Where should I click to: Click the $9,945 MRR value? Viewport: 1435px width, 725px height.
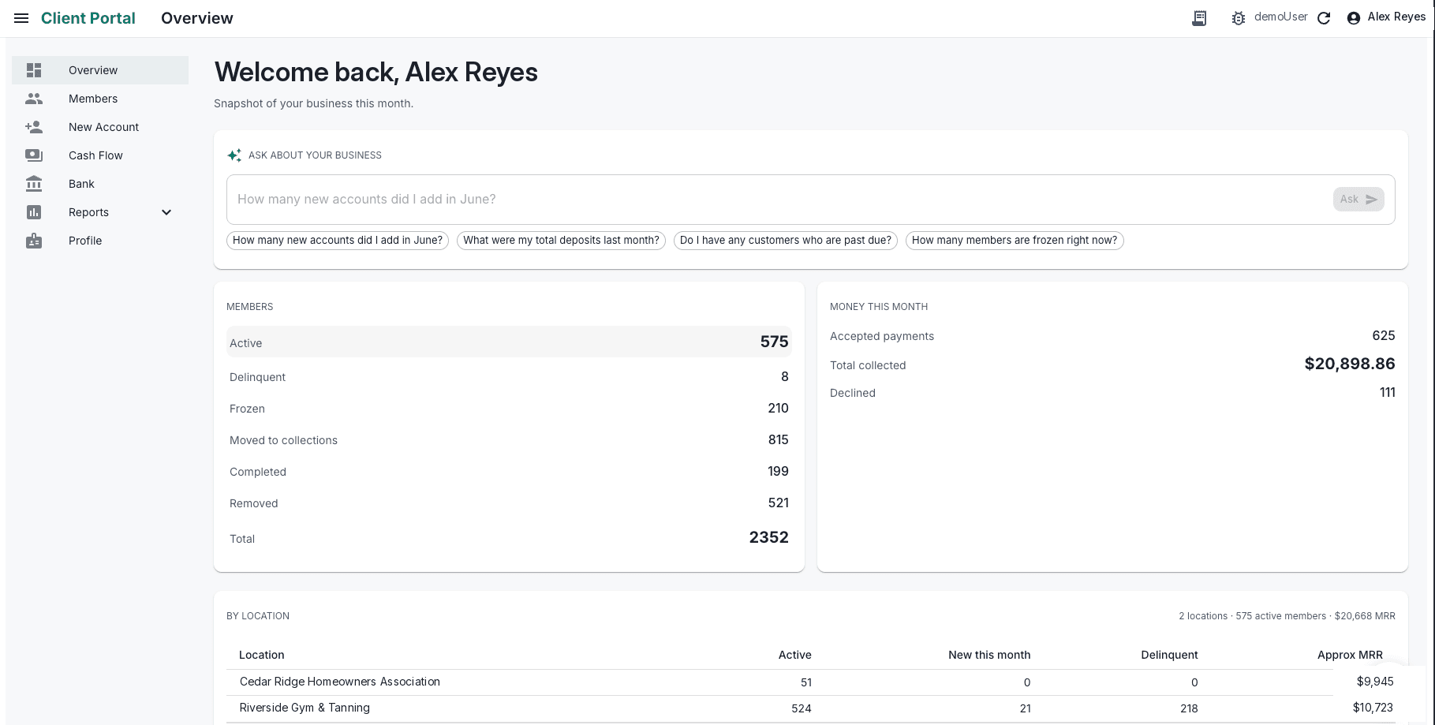(1375, 682)
